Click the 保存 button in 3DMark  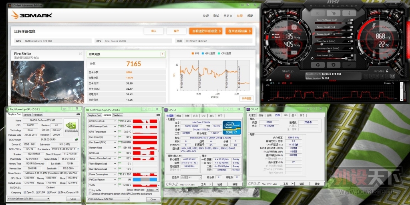176,31
